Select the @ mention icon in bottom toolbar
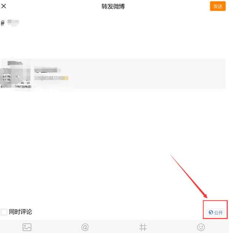This screenshot has height=233, width=229. pyautogui.click(x=85, y=227)
